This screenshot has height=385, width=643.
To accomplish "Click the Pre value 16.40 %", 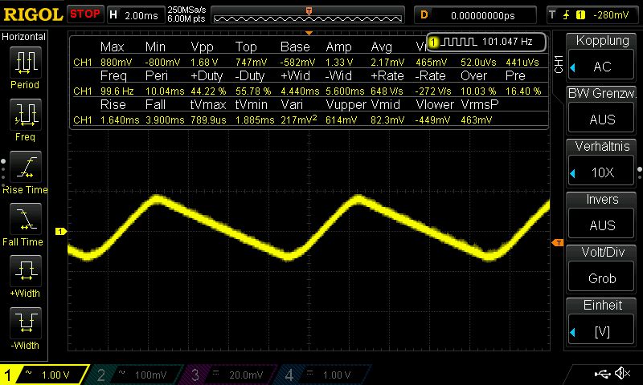I will 523,91.
